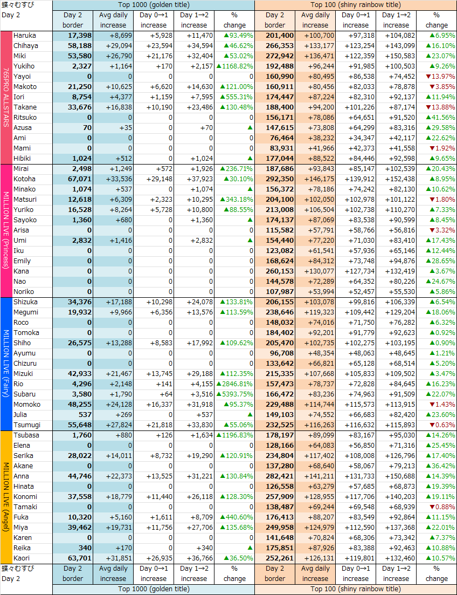The height and width of the screenshot is (595, 457).
Task: Select Chizuru's Top 100 change 5.20%
Action: click(437, 364)
